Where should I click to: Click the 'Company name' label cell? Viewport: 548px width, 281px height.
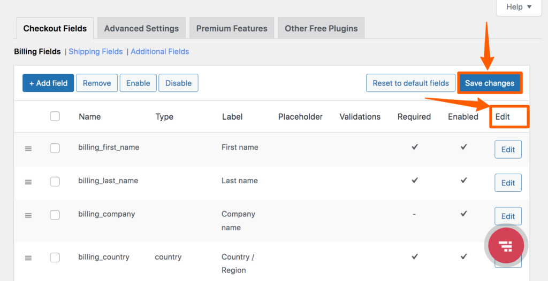238,221
